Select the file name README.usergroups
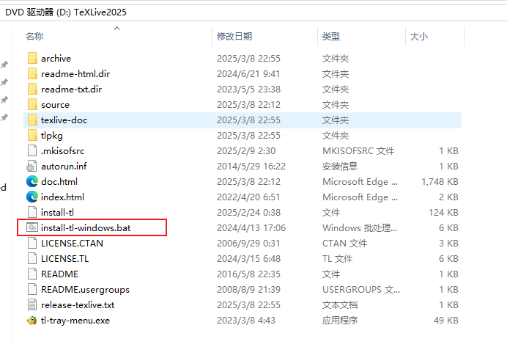 86,290
